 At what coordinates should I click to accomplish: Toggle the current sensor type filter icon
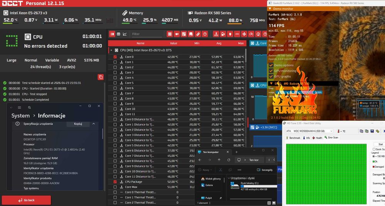[237, 34]
